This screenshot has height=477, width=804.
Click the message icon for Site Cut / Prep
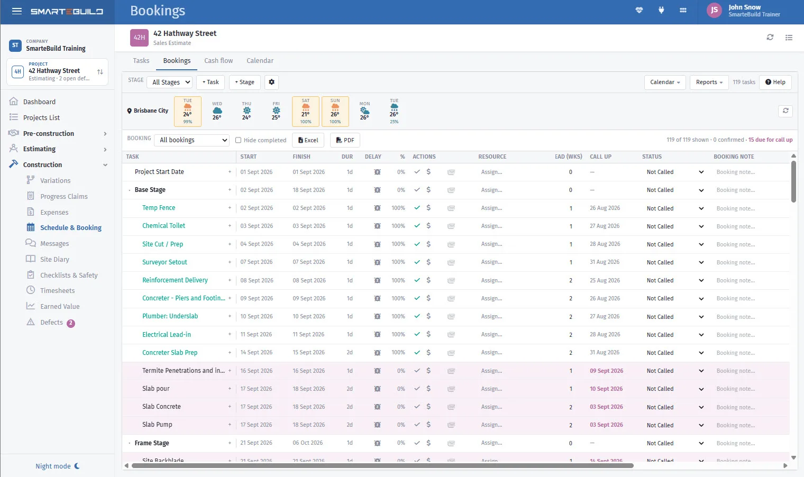pyautogui.click(x=451, y=244)
